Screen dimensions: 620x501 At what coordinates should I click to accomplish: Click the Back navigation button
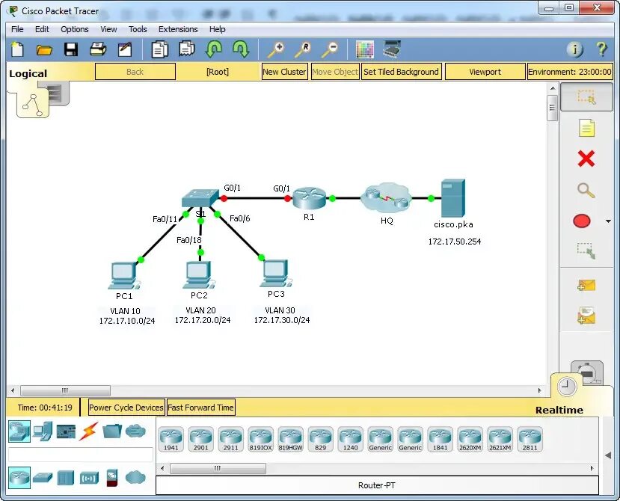pos(135,72)
